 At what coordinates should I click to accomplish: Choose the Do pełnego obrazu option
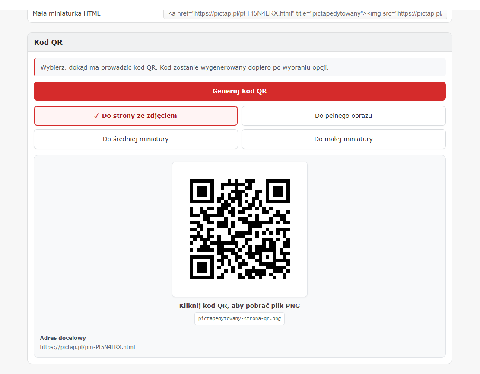pos(343,116)
